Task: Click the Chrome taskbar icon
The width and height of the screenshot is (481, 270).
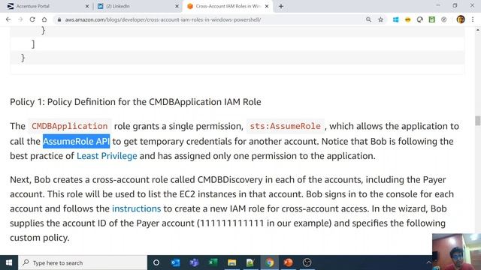Action: click(x=269, y=262)
